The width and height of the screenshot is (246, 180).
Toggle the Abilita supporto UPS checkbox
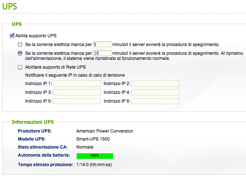coord(12,36)
